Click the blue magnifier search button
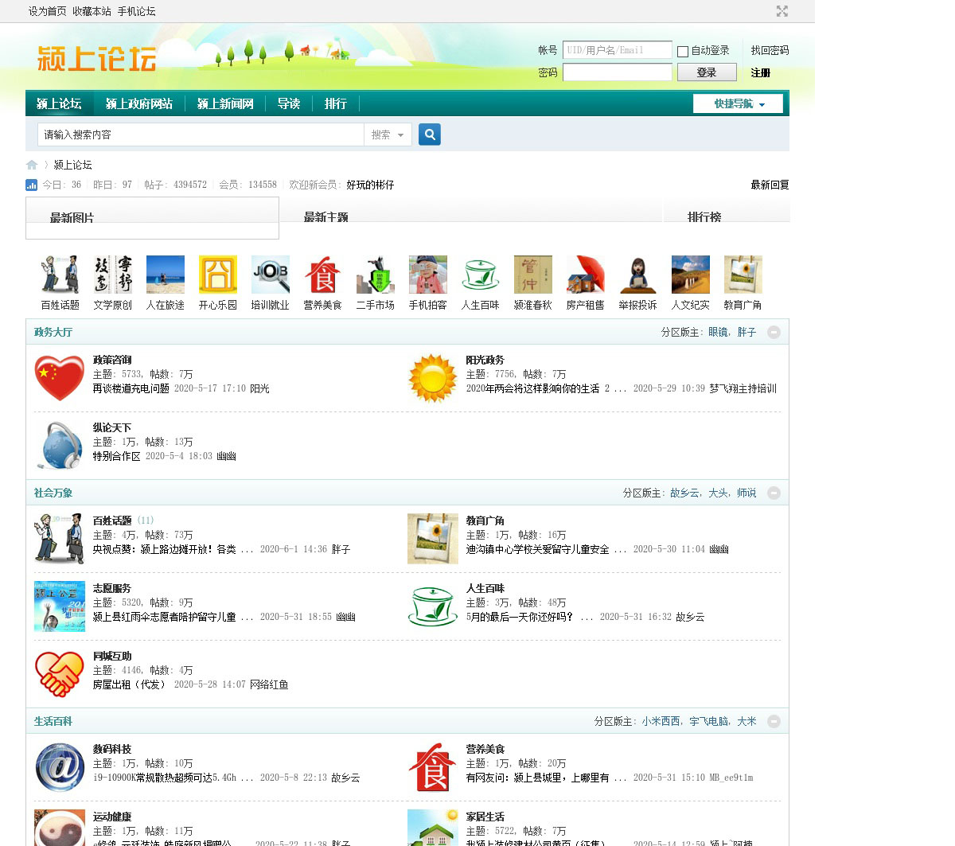The width and height of the screenshot is (955, 846). 430,135
